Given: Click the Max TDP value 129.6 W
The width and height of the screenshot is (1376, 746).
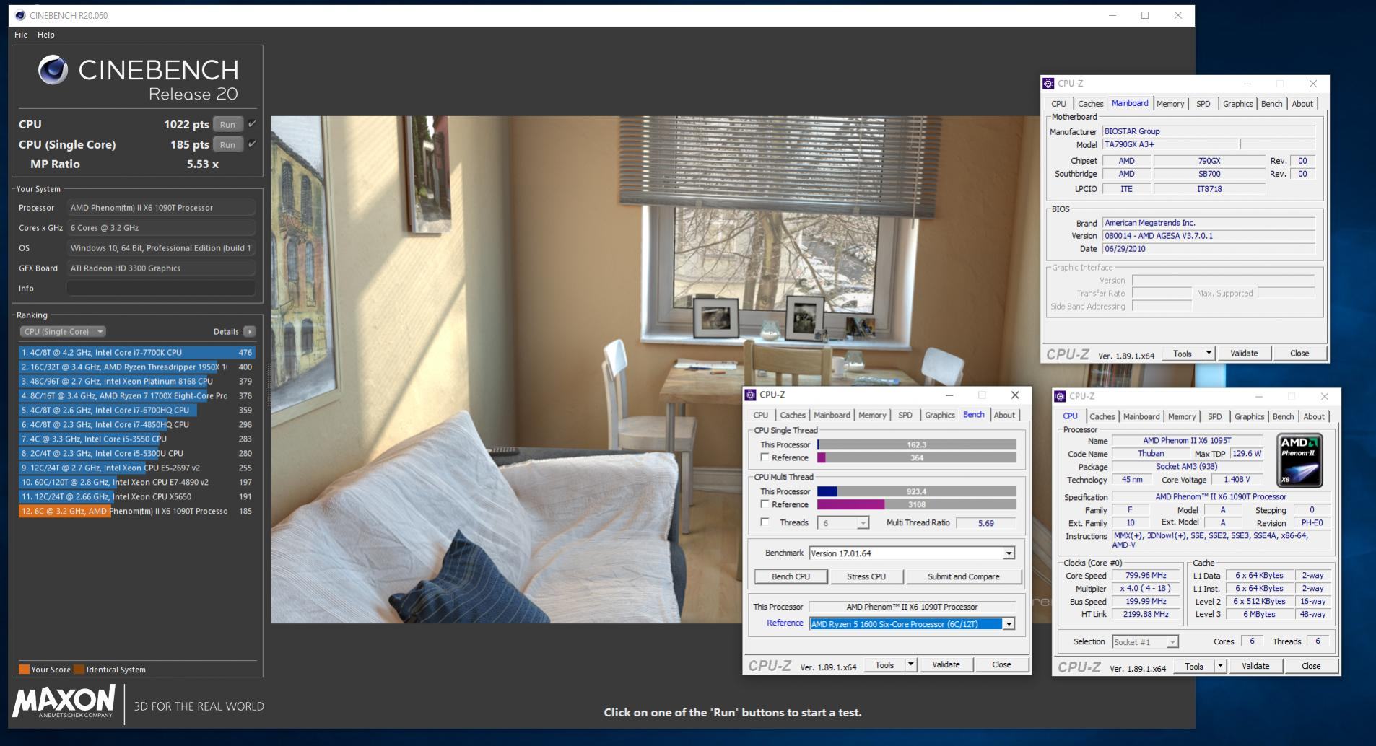Looking at the screenshot, I should click(1247, 454).
